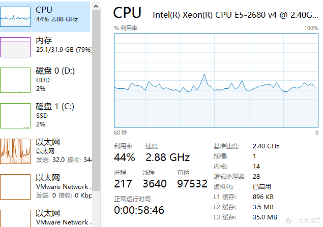
Task: Click the 速度 2.88 GHz value
Action: tap(167, 157)
